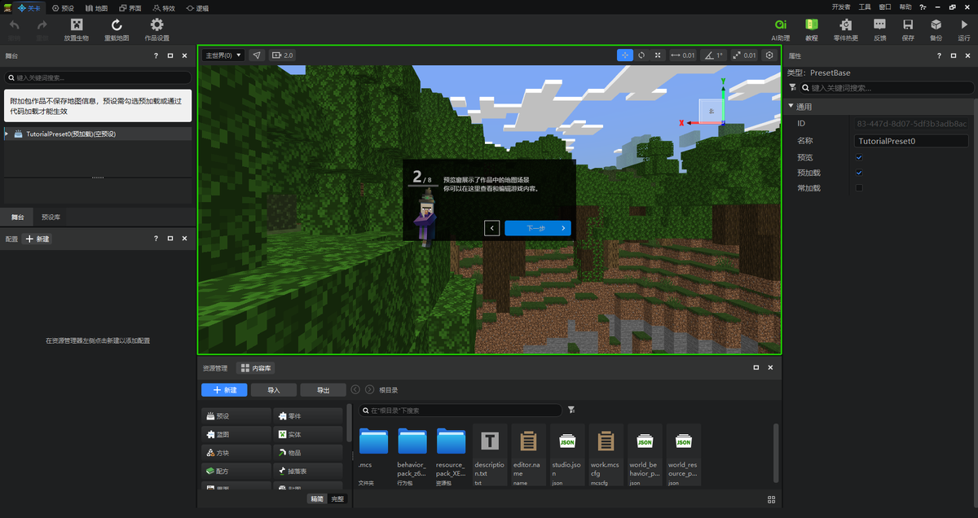Navigate back in resource directory

point(355,390)
